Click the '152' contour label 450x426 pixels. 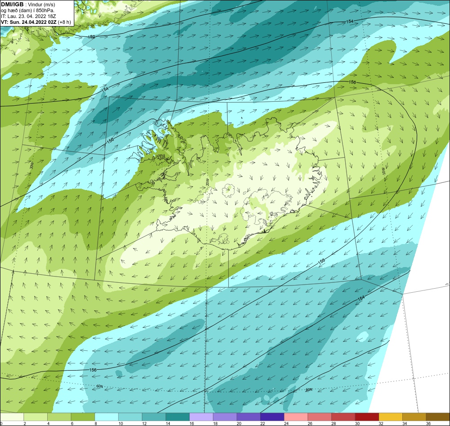pos(91,37)
